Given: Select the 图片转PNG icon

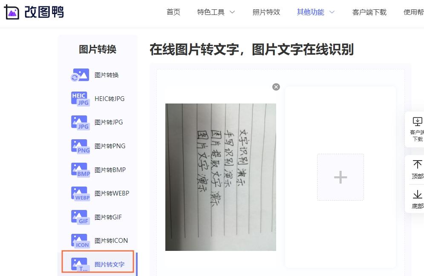Looking at the screenshot, I should click(x=80, y=146).
